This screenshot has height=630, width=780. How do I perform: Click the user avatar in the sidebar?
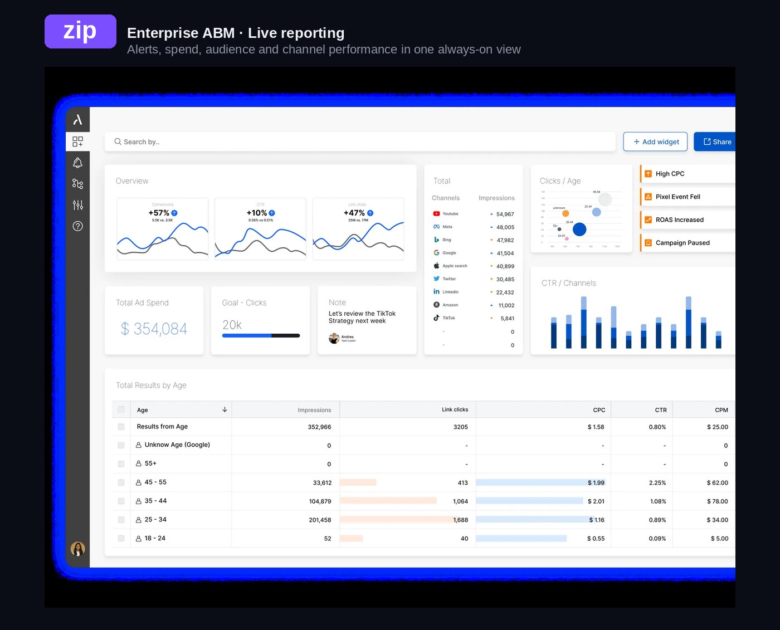(77, 549)
